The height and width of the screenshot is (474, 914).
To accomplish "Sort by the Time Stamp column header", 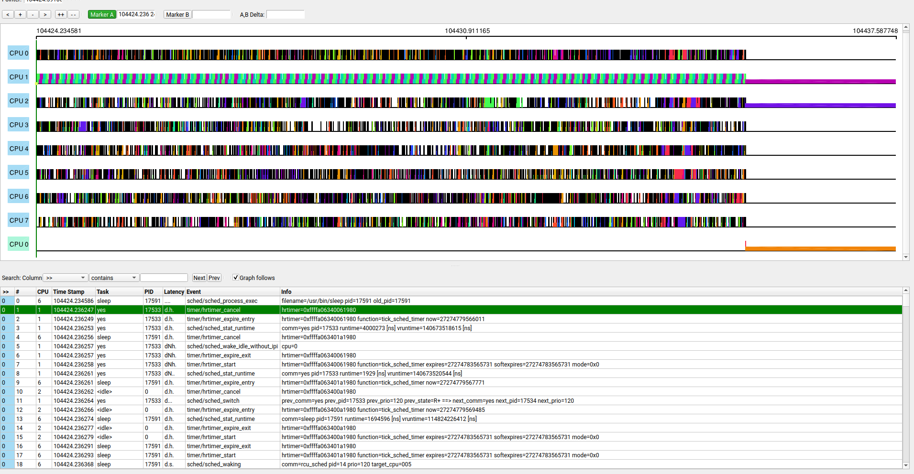I will 69,292.
